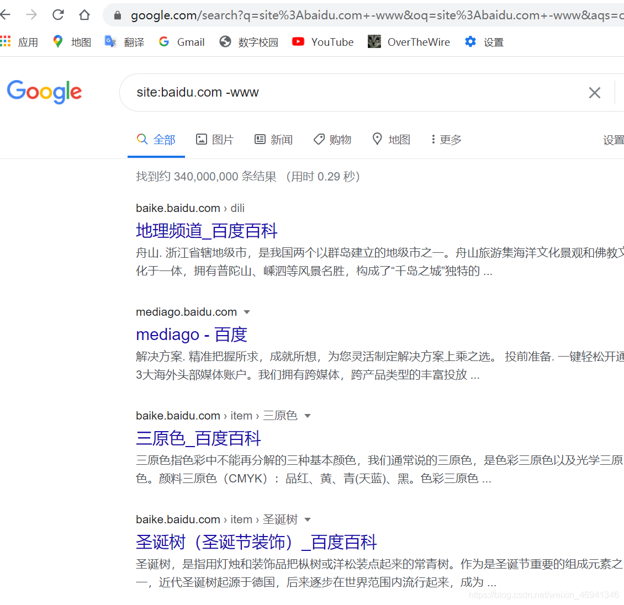The height and width of the screenshot is (605, 624).
Task: Clear the search query with X
Action: 595,93
